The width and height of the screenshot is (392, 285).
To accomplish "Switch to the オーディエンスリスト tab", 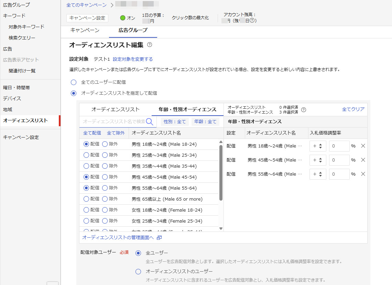I will [x=116, y=109].
